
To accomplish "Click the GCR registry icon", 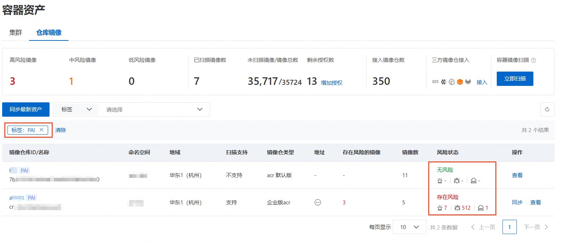I will pos(435,82).
